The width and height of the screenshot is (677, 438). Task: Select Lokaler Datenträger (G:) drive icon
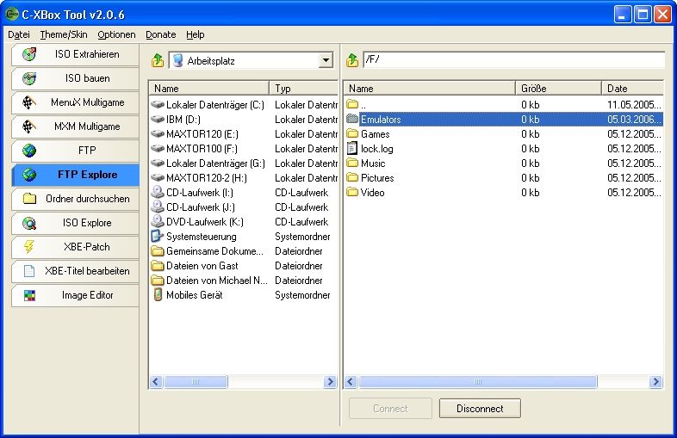point(158,163)
